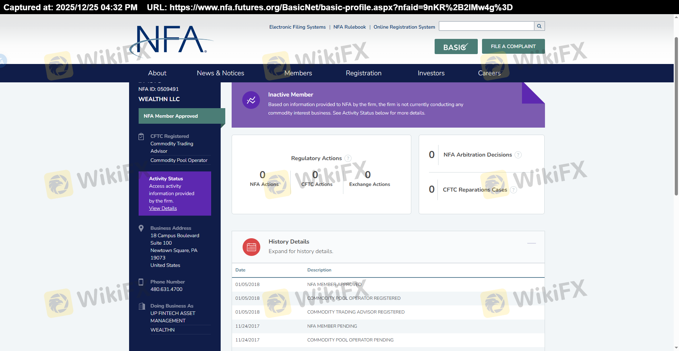Open the Investors menu
This screenshot has height=351, width=679.
(431, 73)
